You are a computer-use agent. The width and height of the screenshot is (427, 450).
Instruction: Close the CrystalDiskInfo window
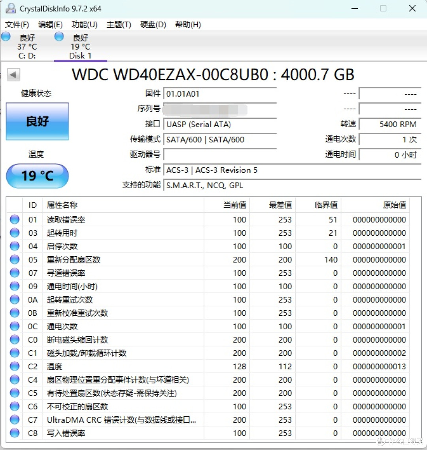point(412,8)
